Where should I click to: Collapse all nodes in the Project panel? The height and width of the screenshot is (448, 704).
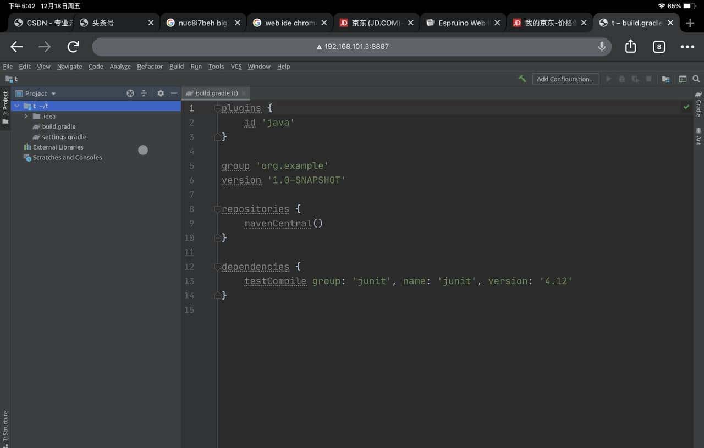pyautogui.click(x=144, y=93)
